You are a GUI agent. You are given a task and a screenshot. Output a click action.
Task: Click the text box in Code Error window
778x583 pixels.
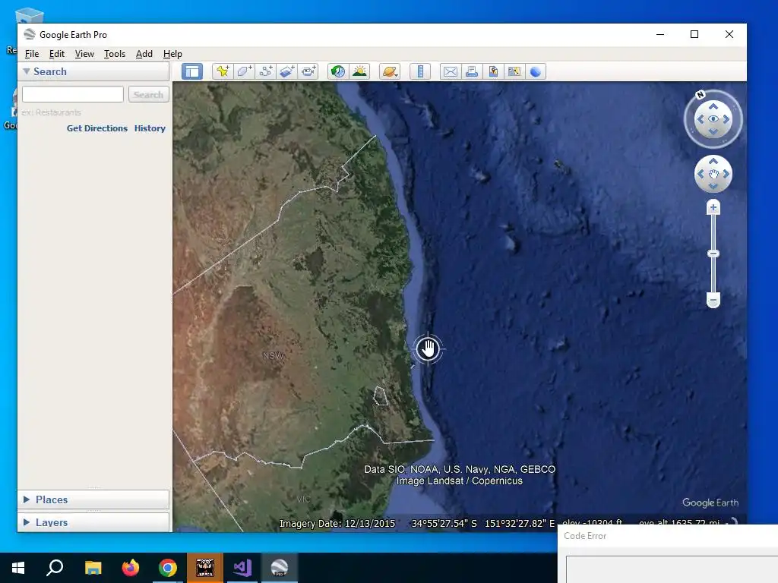tap(672, 569)
